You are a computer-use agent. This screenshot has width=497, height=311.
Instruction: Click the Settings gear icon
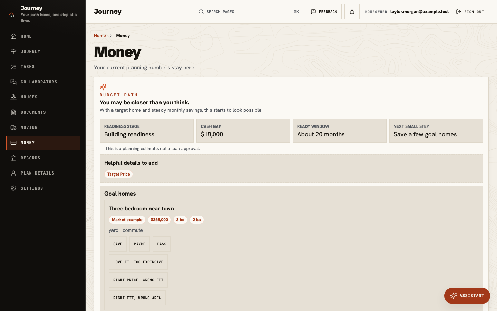point(13,188)
